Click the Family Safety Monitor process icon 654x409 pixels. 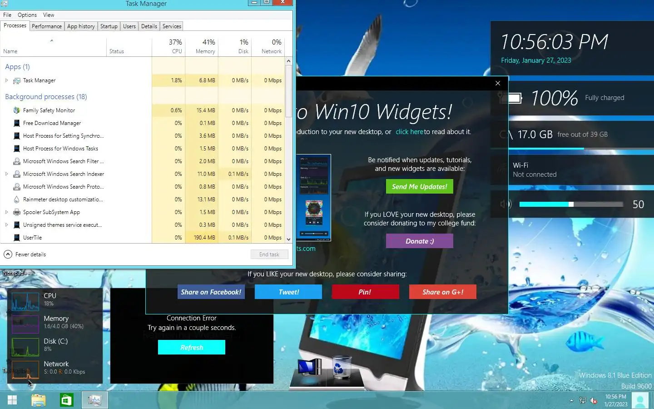[17, 110]
